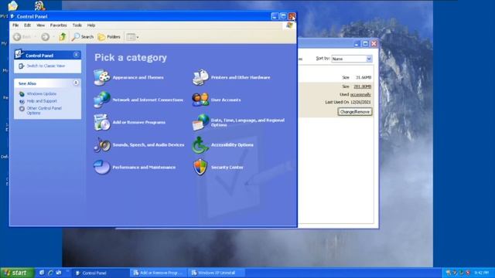Maximize the background Add or Remove Programs window
Screen dimensions: 495x278
pos(365,43)
